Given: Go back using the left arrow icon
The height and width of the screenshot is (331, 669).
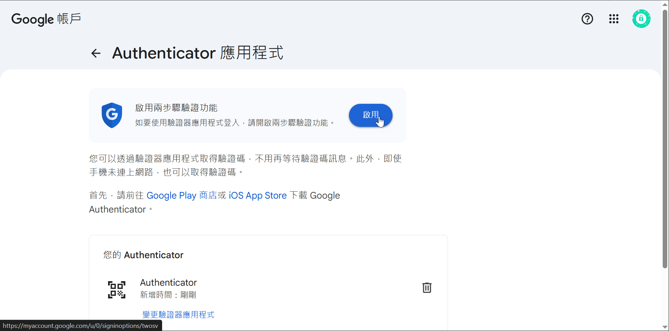Looking at the screenshot, I should tap(96, 53).
